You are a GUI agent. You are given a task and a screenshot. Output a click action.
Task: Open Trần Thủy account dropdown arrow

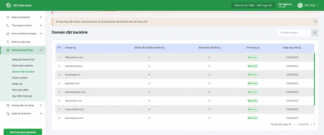(x=317, y=5)
